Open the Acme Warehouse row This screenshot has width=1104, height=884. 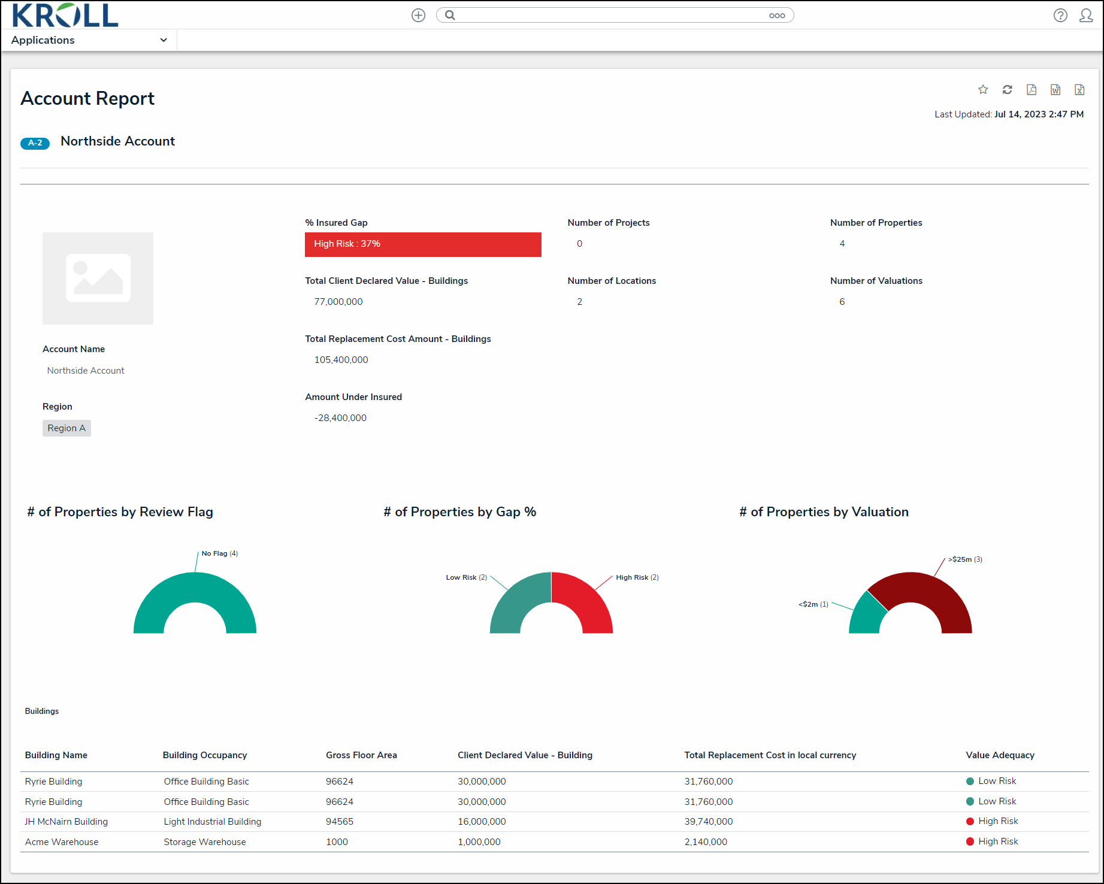click(x=554, y=842)
